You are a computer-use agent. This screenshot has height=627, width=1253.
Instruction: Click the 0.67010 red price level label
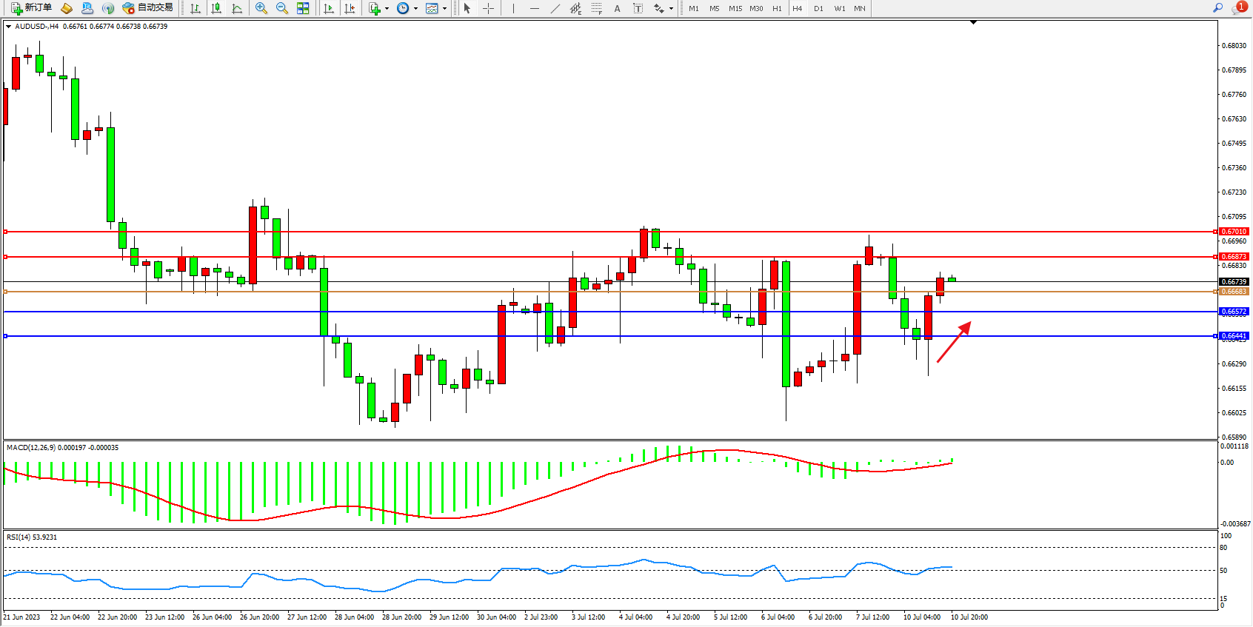tap(1234, 232)
